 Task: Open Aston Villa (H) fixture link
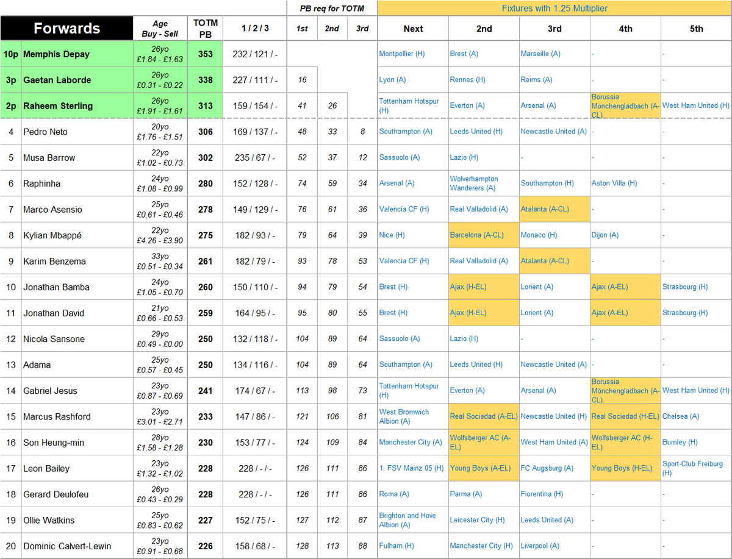click(x=614, y=183)
